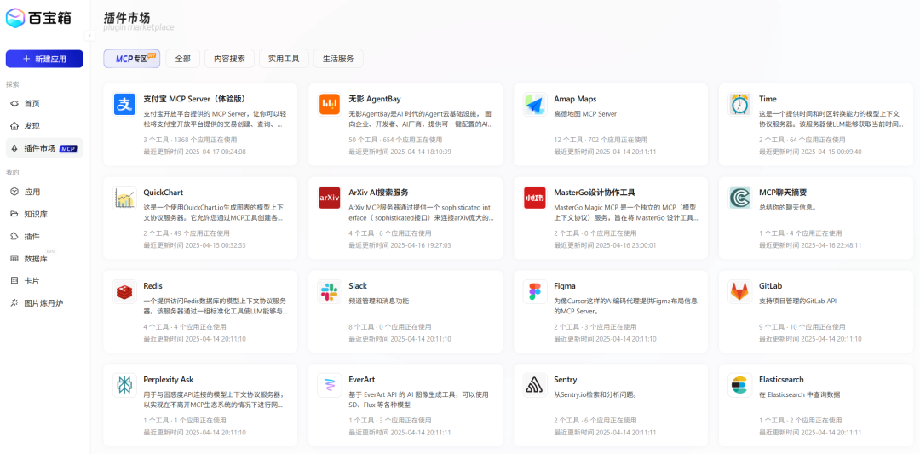Image resolution: width=920 pixels, height=454 pixels.
Task: Click the Amap Maps paper-plane icon
Action: [534, 105]
